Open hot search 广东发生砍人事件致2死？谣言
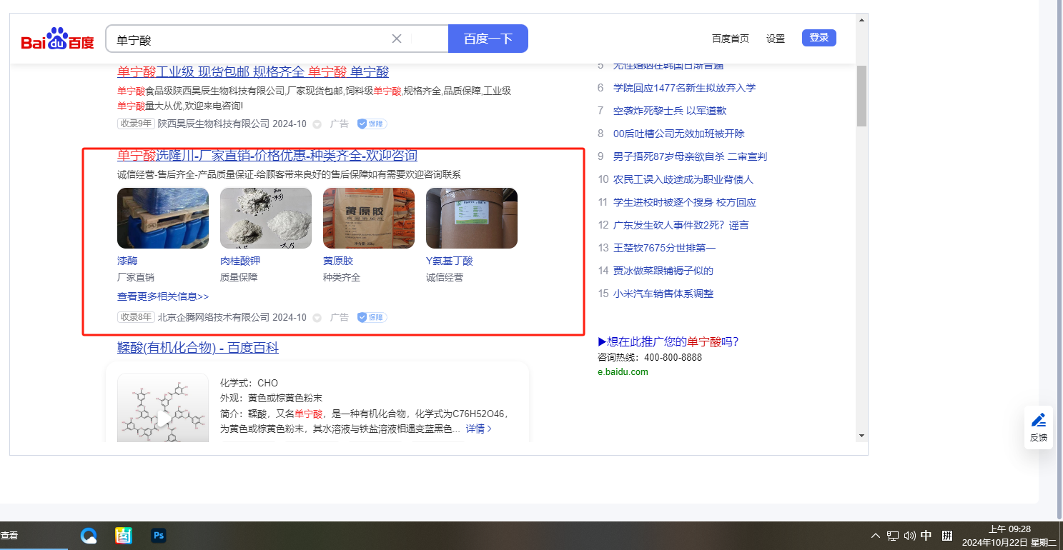This screenshot has width=1063, height=550. (x=681, y=225)
